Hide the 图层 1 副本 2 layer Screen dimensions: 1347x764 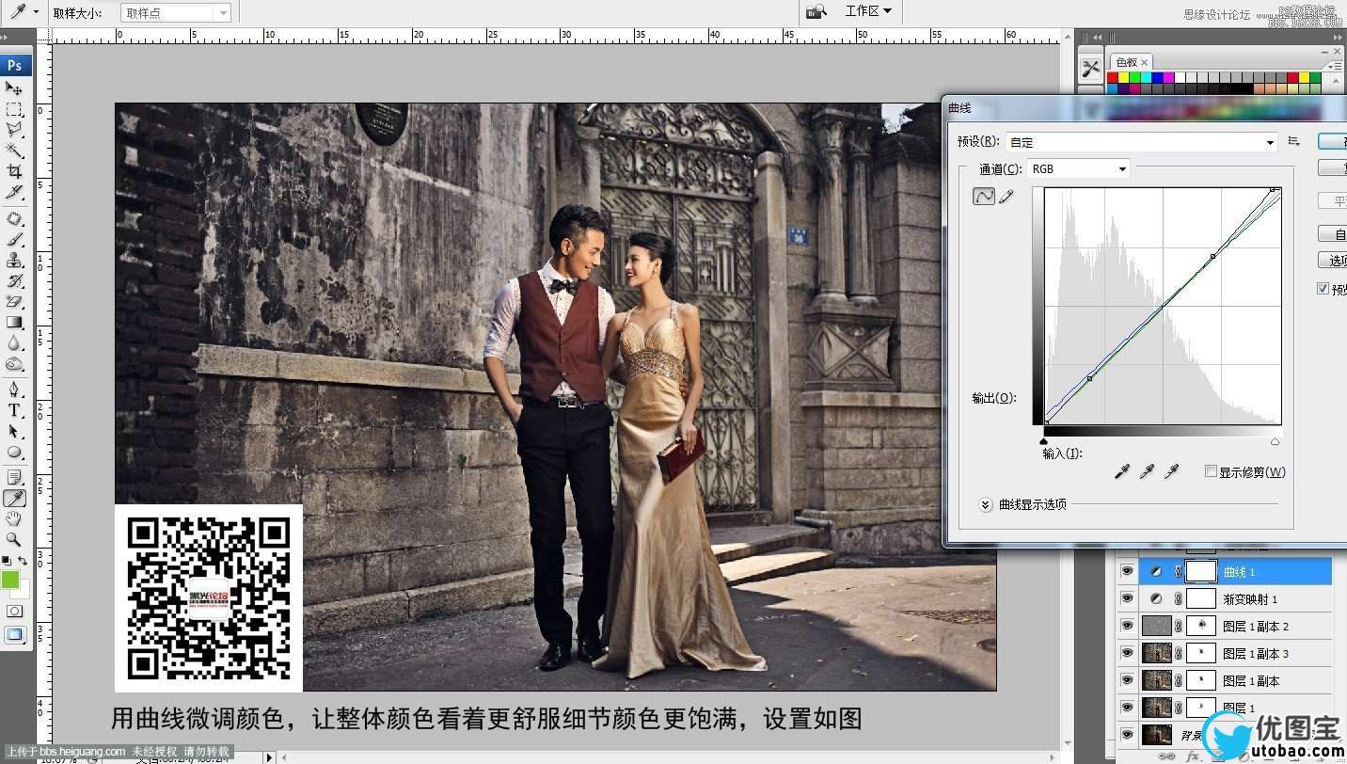click(x=1127, y=626)
